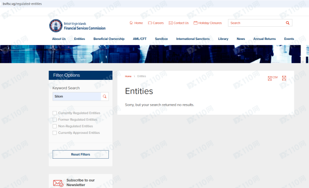Image resolution: width=309 pixels, height=188 pixels.
Task: Click the newsletter envelope icon
Action: click(58, 183)
